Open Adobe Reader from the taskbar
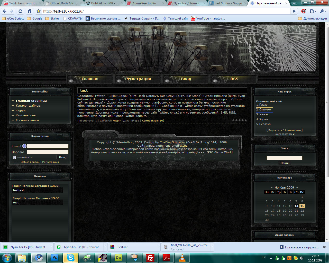Screen dimensions: 329x263 click(x=166, y=258)
